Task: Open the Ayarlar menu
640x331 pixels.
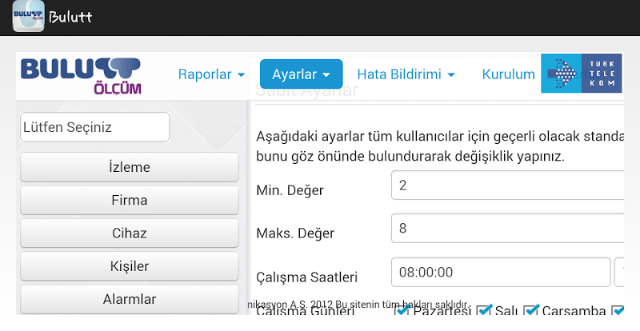Action: pyautogui.click(x=302, y=74)
